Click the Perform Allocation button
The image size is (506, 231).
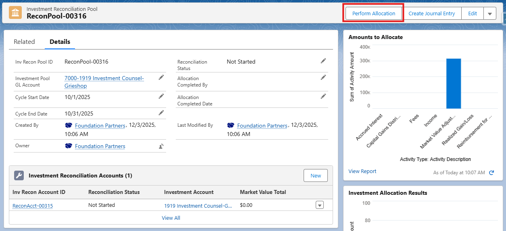coord(373,14)
